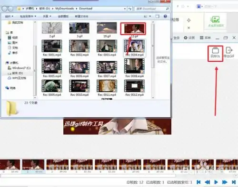Click the Explorer search Download field
The height and width of the screenshot is (187, 238).
coord(152,9)
